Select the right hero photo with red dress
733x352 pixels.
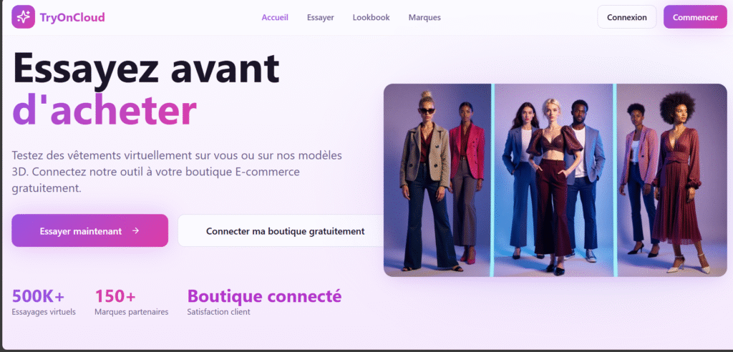(x=671, y=180)
